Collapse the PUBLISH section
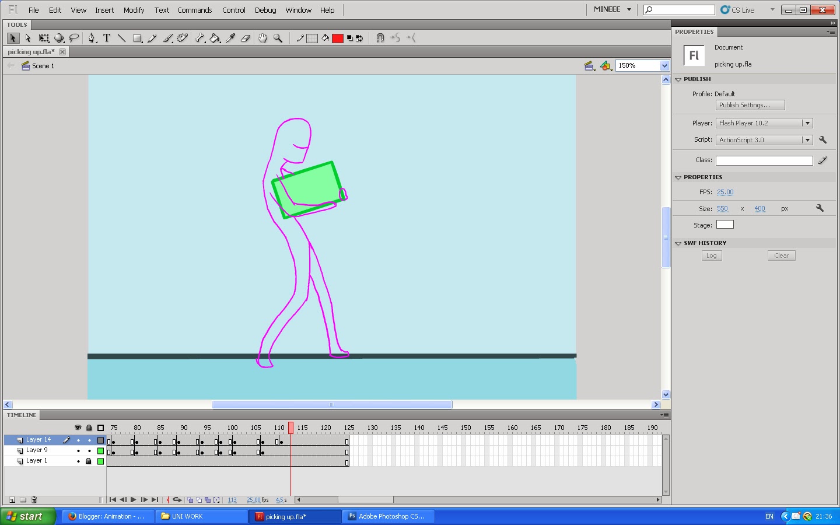 (678, 79)
